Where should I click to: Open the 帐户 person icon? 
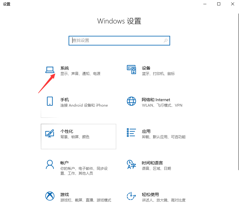tap(50, 164)
